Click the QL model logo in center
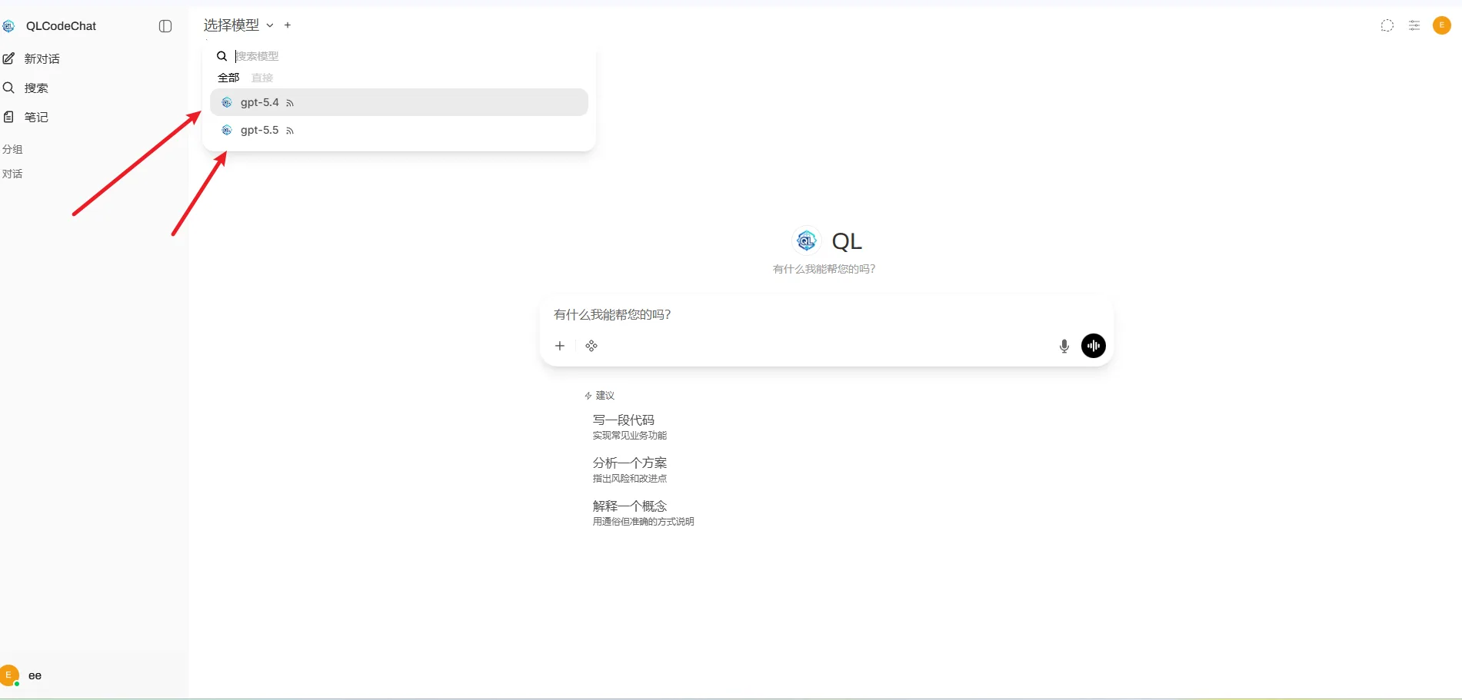1462x700 pixels. [x=806, y=241]
